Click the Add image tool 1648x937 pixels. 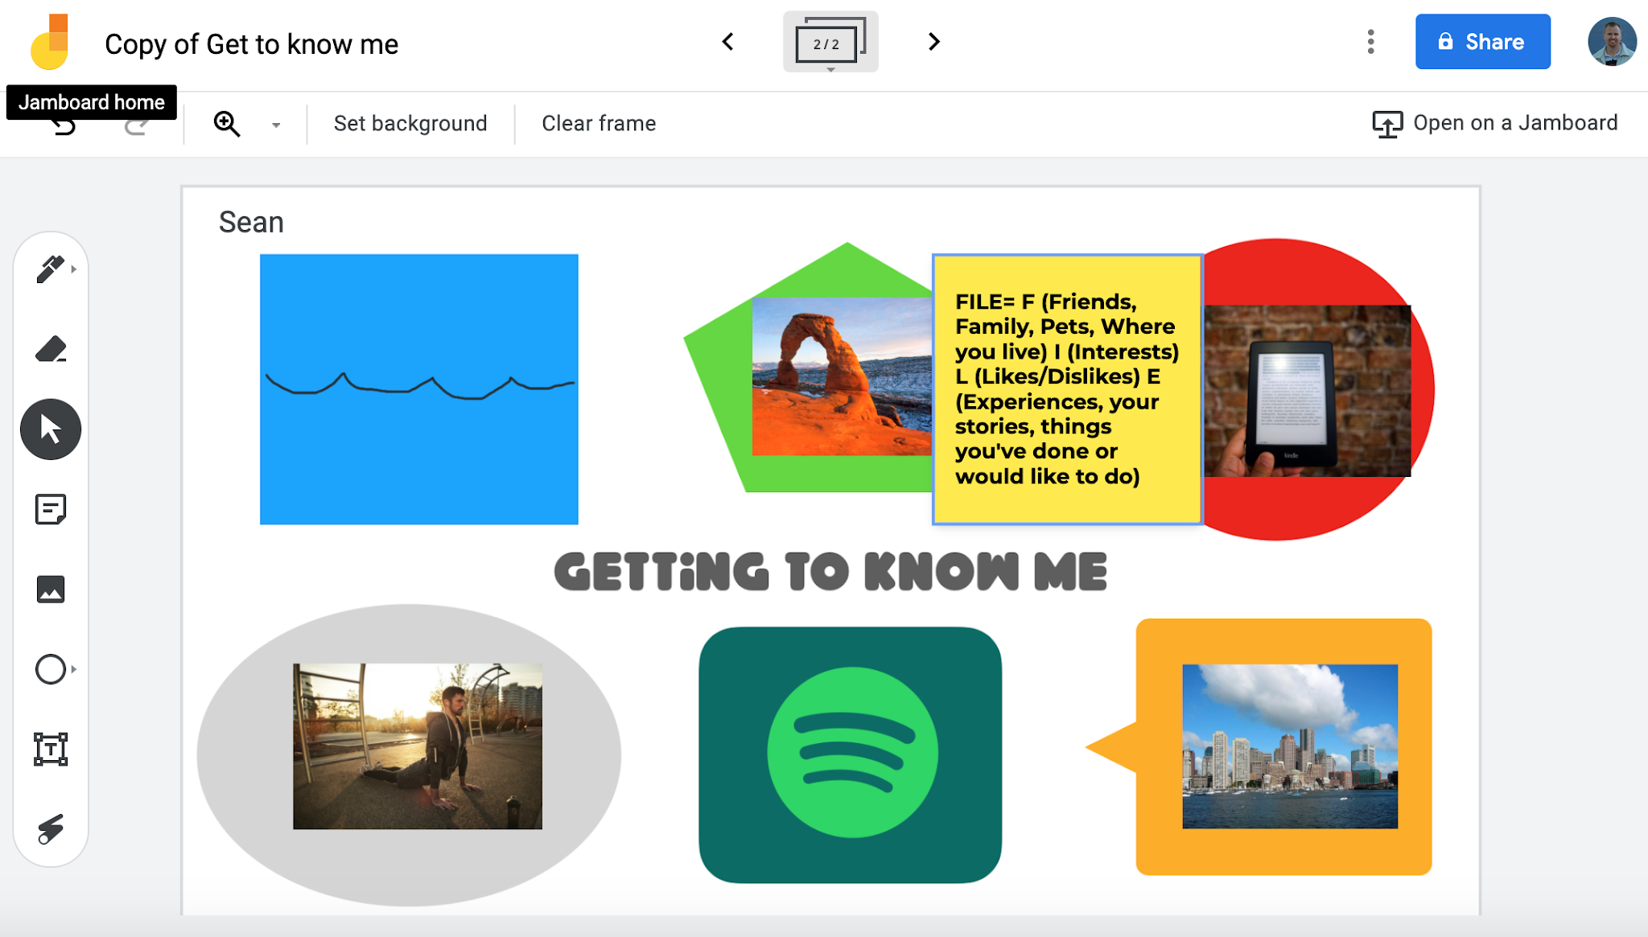(x=50, y=590)
